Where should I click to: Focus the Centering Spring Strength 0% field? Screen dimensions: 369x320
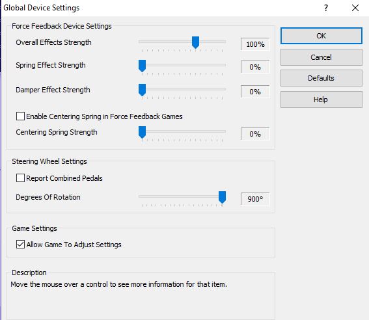[x=255, y=134]
